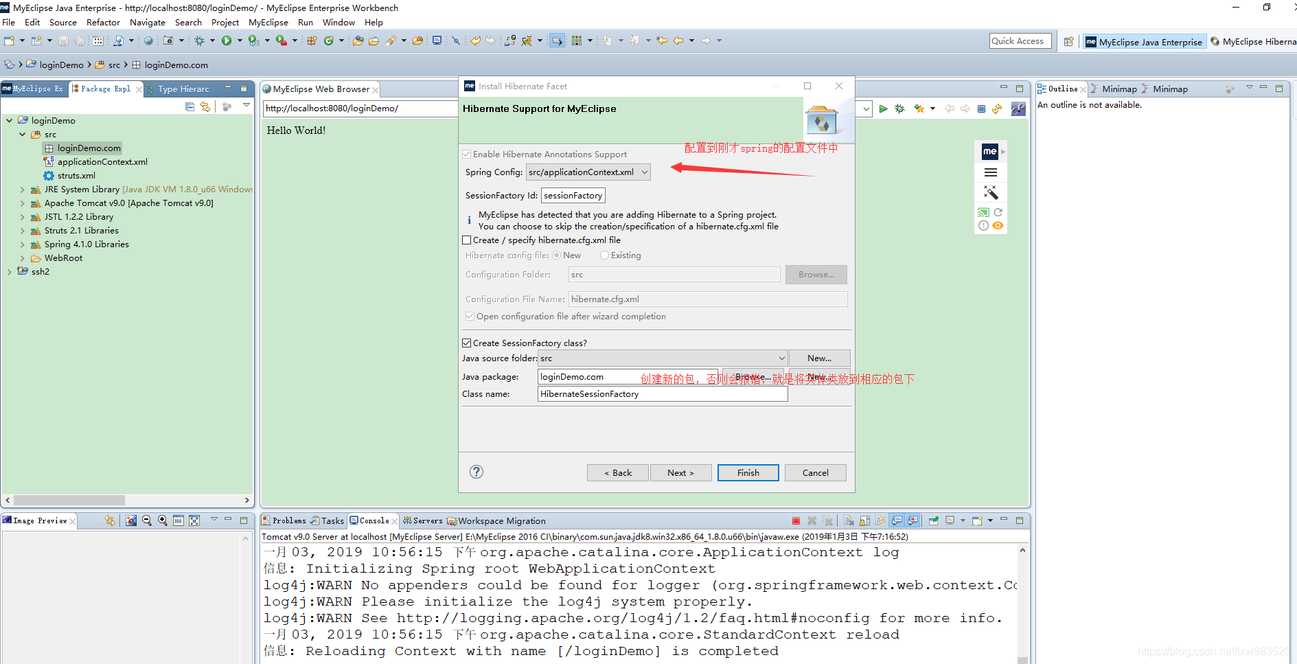Click the red stop terminate icon in Console
The height and width of the screenshot is (664, 1297).
(x=796, y=520)
